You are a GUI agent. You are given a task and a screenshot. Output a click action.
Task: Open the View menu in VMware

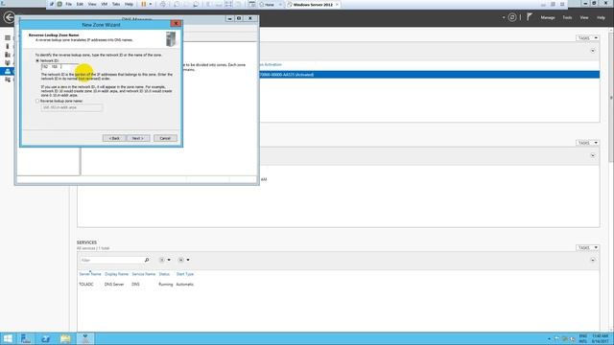point(92,4)
